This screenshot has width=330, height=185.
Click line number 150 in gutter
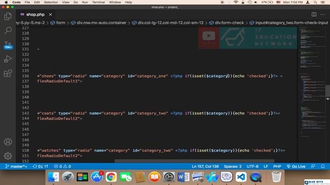click(x=25, y=151)
